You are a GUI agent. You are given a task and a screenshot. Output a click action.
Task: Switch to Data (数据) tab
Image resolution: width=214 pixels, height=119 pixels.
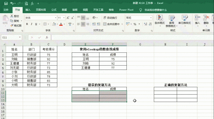pyautogui.click(x=64, y=10)
